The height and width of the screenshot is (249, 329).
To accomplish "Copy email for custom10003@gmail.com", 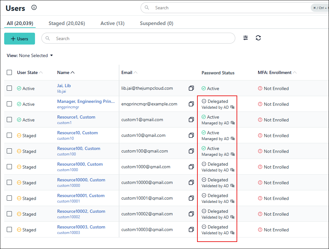I will point(191,229).
